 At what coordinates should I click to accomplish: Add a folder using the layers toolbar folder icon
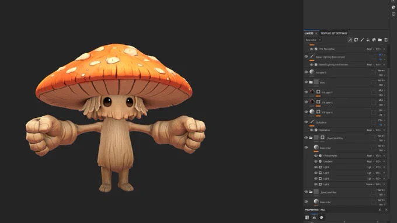coord(380,40)
